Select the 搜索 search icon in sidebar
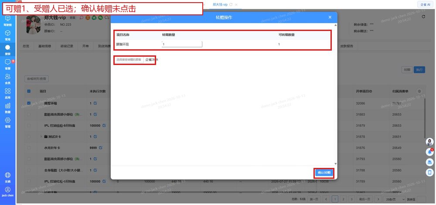Image resolution: width=436 pixels, height=205 pixels. point(8,48)
